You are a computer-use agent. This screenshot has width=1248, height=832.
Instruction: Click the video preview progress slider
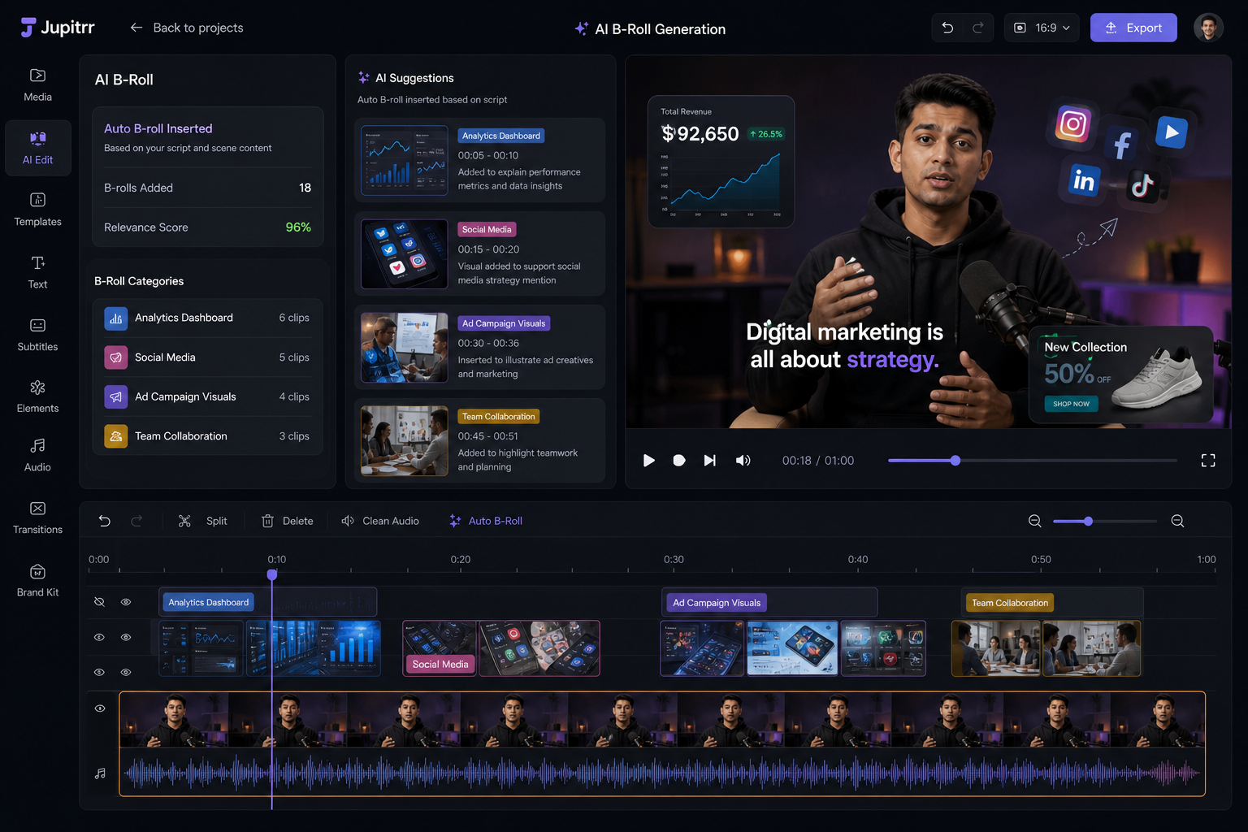coord(1033,461)
